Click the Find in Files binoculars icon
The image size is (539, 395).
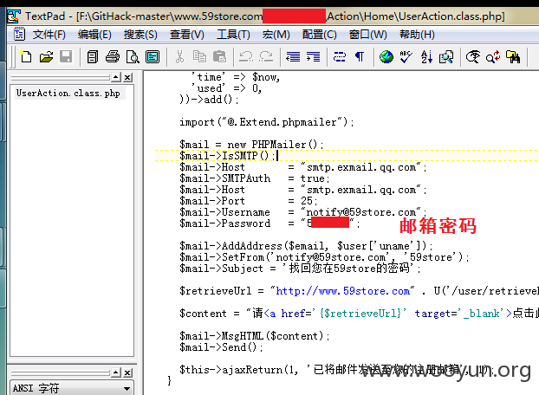(x=513, y=56)
